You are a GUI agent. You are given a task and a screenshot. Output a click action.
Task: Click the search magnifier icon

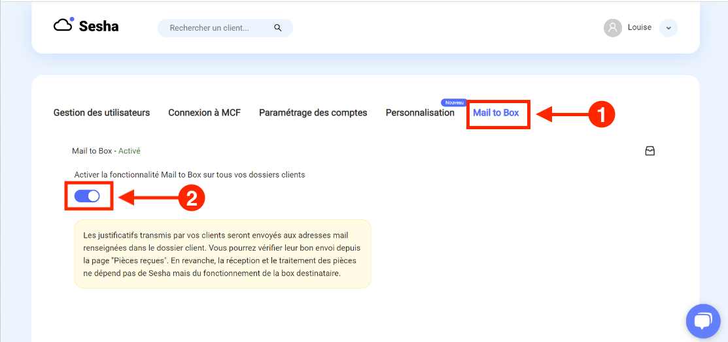(x=278, y=28)
